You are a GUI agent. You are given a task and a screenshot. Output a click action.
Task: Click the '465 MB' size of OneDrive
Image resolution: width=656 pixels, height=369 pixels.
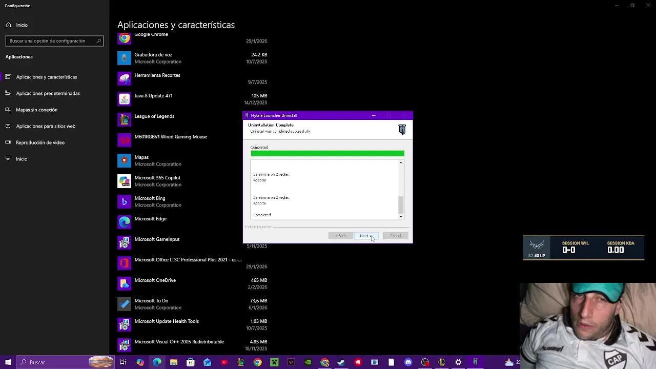259,280
